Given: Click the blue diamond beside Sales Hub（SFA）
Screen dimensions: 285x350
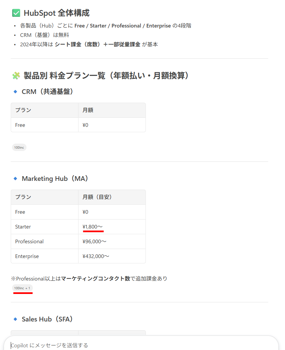Looking at the screenshot, I should click(15, 319).
